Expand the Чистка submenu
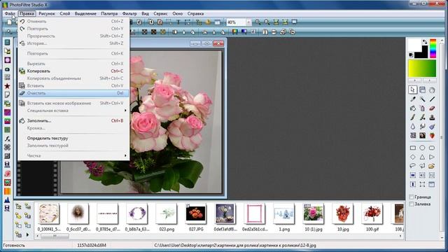This screenshot has height=252, width=448. coord(73,155)
